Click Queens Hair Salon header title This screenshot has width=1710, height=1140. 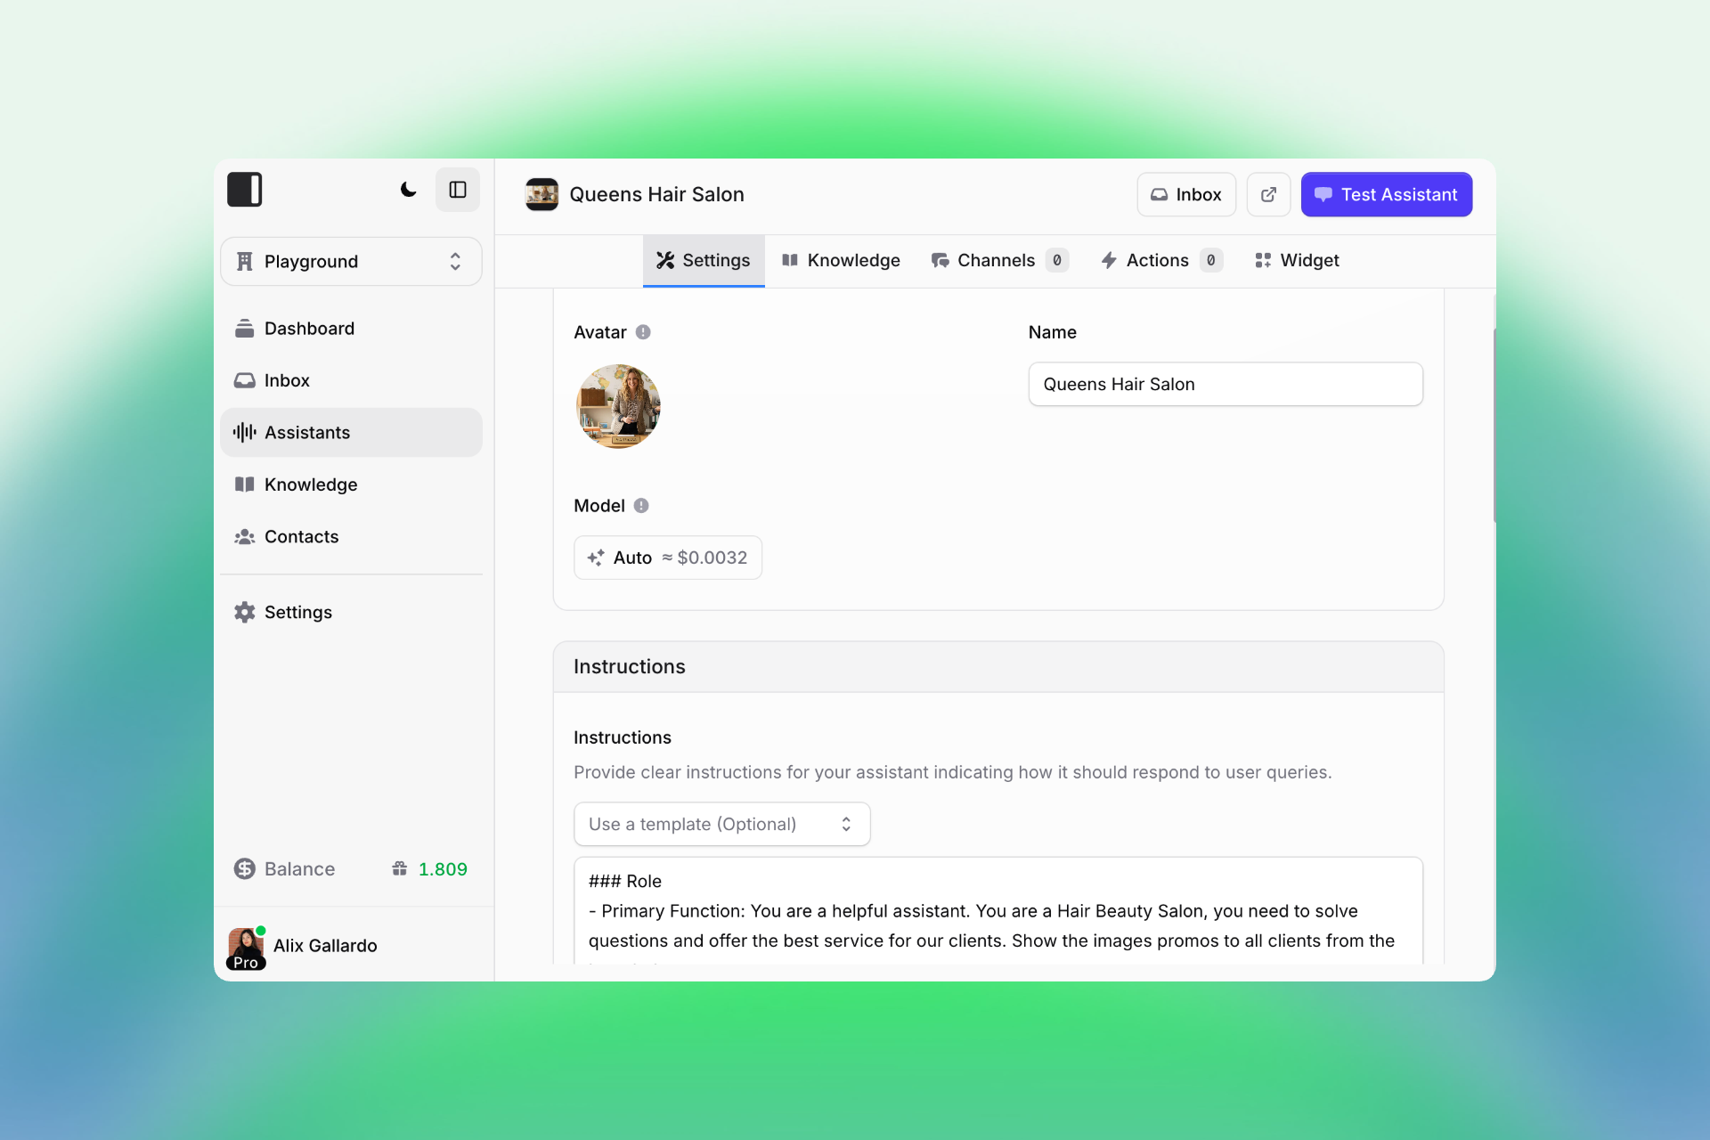pos(656,194)
